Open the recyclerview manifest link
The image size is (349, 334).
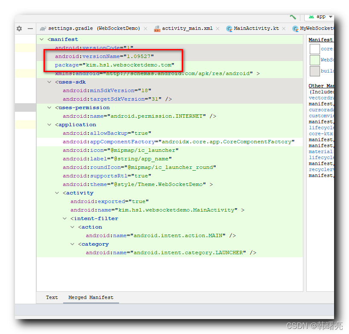tap(321, 169)
